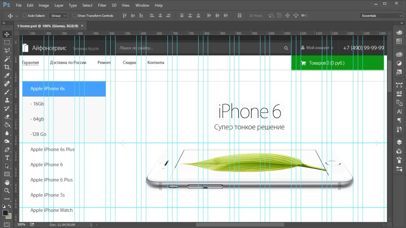
Task: Click the 100% zoom level field
Action: coord(22,225)
